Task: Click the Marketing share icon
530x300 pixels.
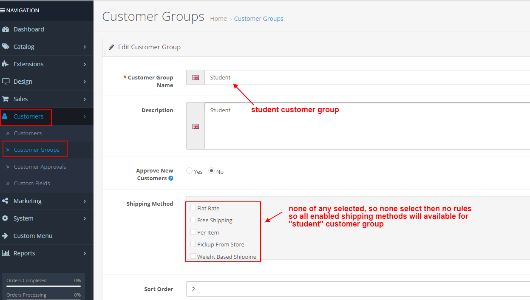Action: [x=5, y=201]
